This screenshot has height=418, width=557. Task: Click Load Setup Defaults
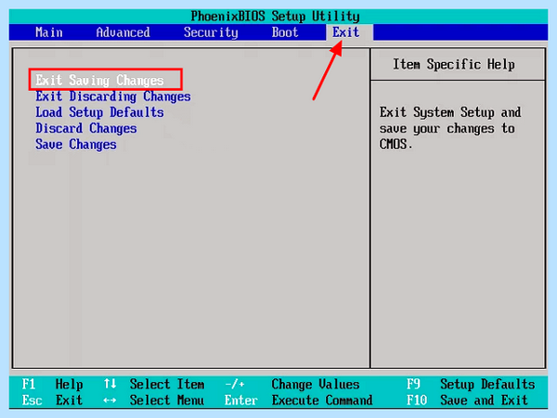point(99,112)
